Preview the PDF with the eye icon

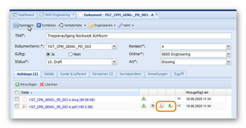(x=153, y=106)
